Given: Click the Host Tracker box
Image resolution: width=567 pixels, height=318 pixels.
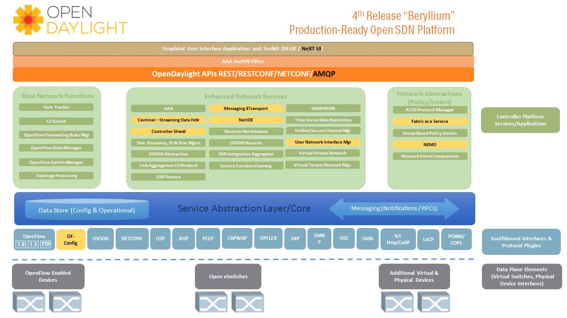Looking at the screenshot, I should (56, 107).
